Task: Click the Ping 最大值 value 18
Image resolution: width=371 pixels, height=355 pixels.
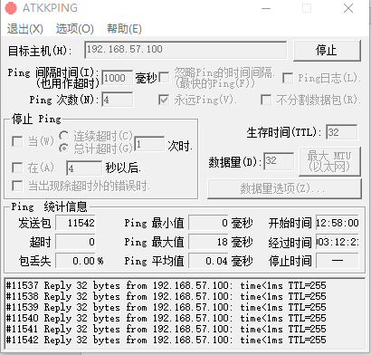Action: click(x=208, y=242)
